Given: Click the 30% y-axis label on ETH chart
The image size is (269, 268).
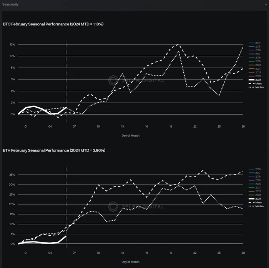Looking at the screenshot, I should click(x=12, y=185).
